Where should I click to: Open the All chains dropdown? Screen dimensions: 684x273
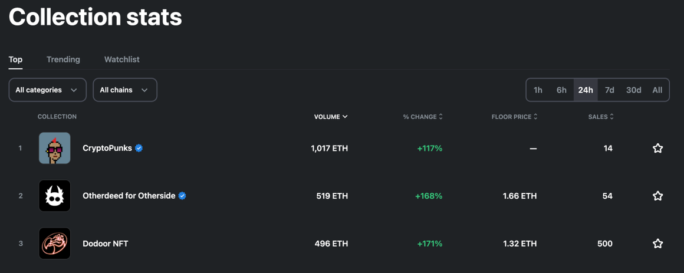pyautogui.click(x=125, y=90)
